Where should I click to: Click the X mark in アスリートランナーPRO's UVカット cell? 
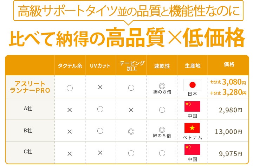pos(100,87)
